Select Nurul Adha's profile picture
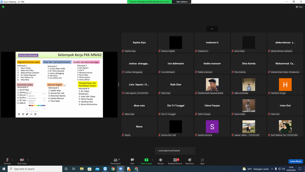305x172 pixels. click(249, 106)
